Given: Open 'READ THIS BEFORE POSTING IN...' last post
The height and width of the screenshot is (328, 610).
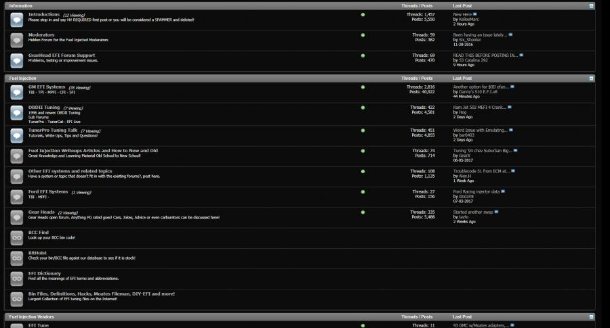Looking at the screenshot, I should tap(485, 55).
